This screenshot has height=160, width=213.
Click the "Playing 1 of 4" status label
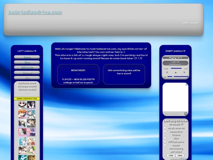tap(176, 58)
